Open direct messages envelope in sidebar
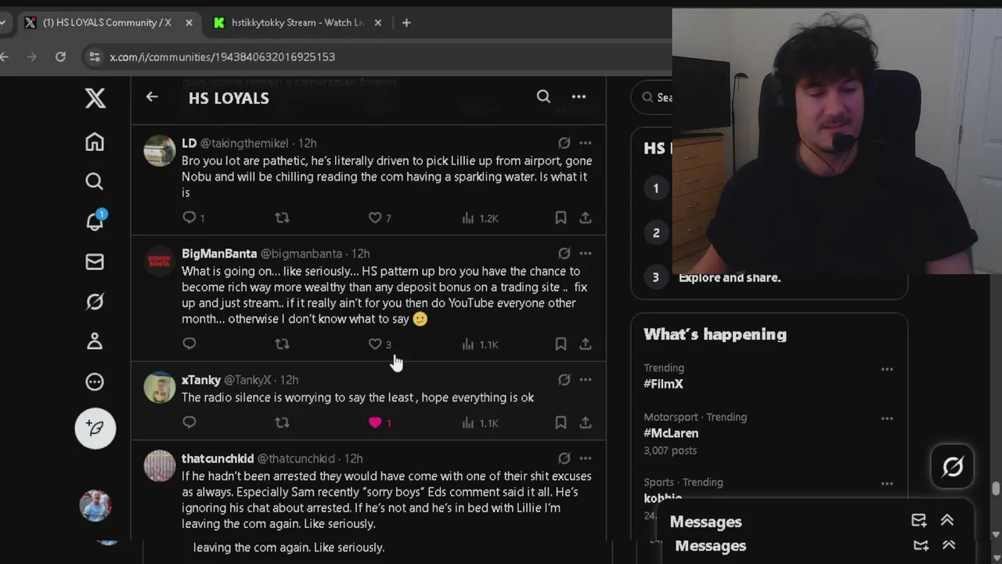This screenshot has width=1002, height=564. click(x=95, y=262)
